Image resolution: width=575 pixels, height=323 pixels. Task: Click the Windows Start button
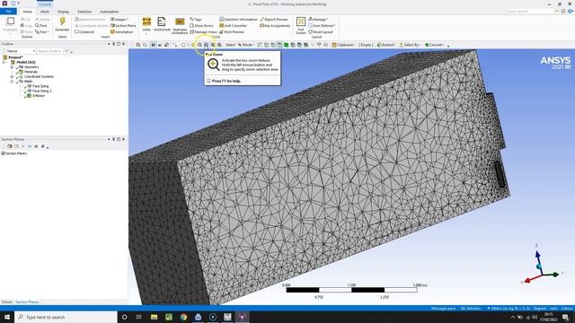pos(7,317)
